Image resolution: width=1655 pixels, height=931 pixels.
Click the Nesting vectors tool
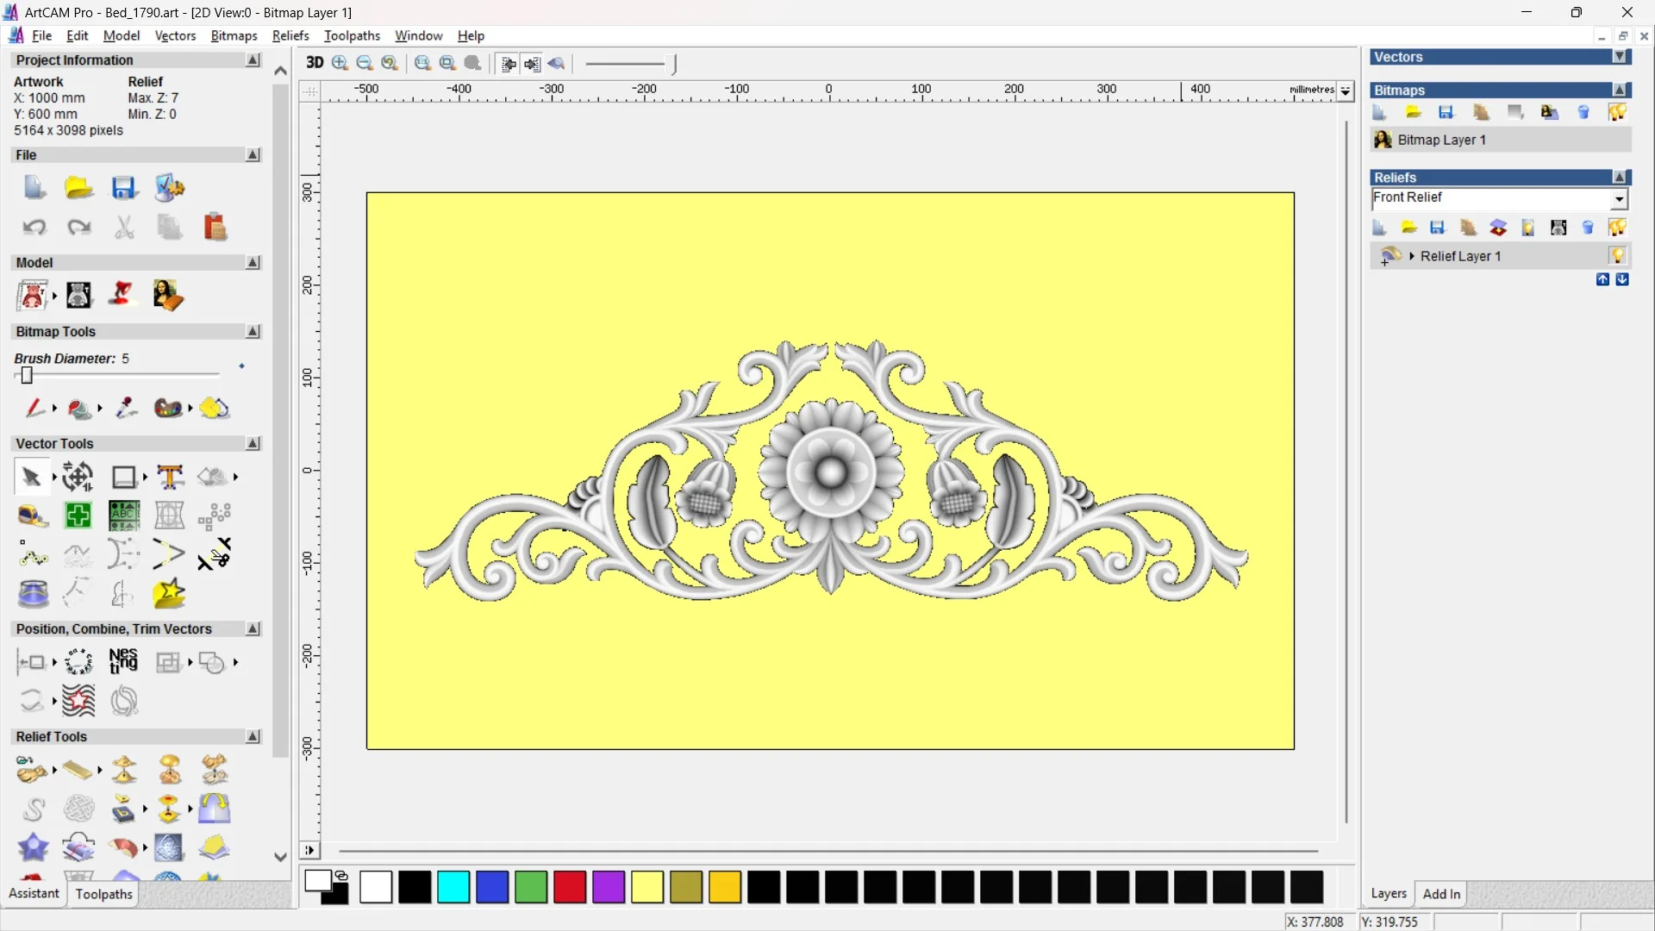pyautogui.click(x=123, y=662)
